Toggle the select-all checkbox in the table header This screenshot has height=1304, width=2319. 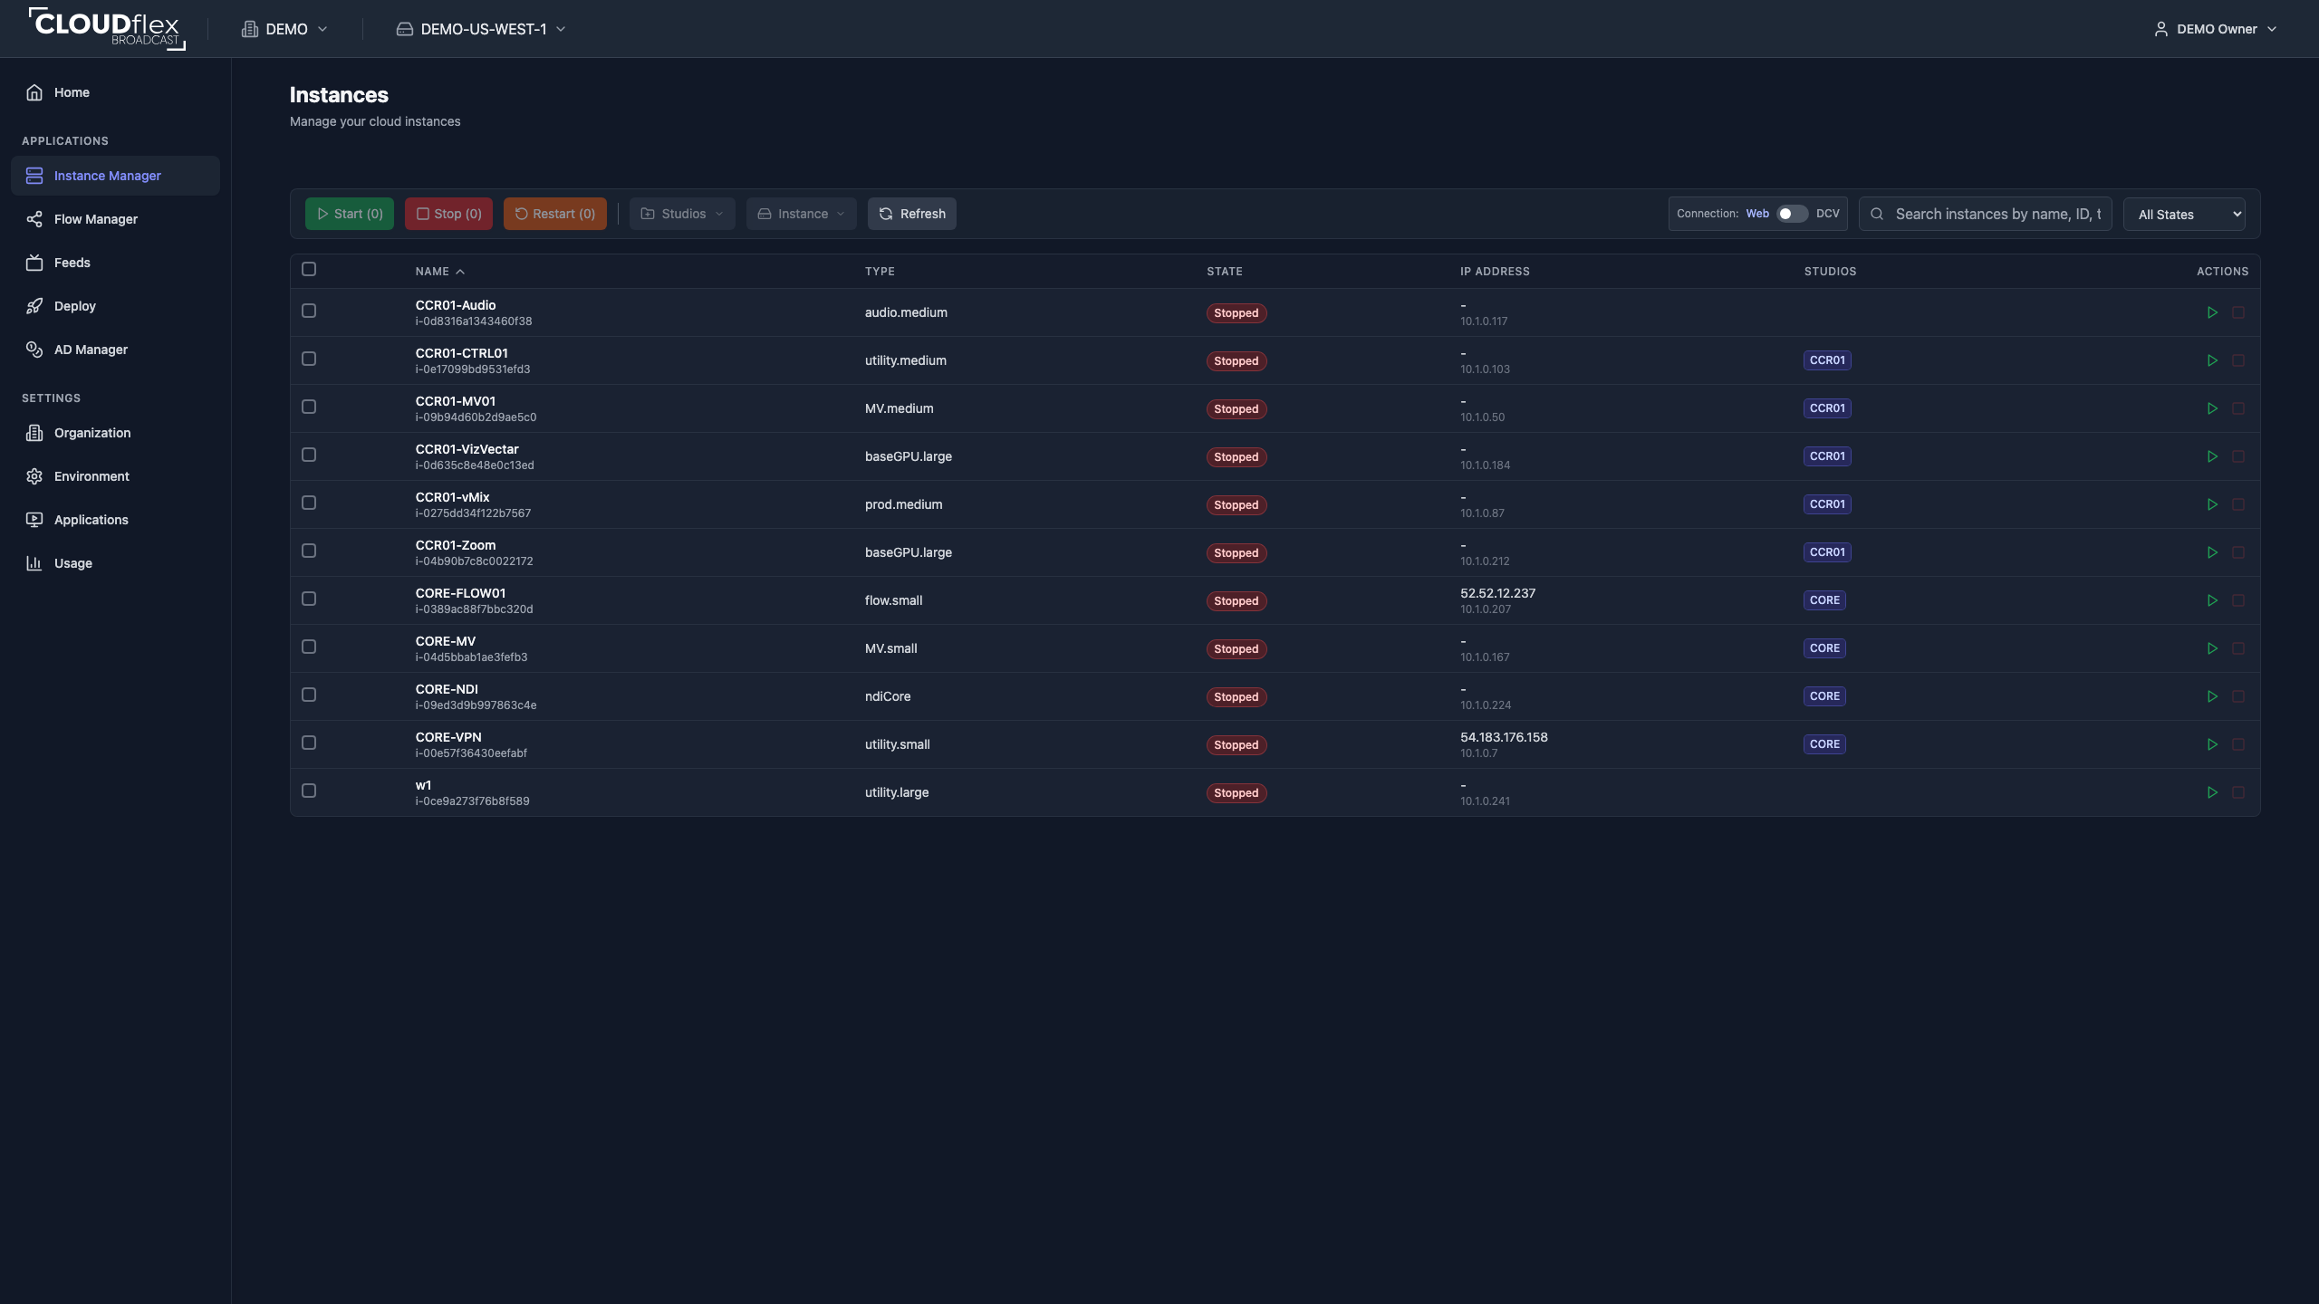pyautogui.click(x=309, y=269)
